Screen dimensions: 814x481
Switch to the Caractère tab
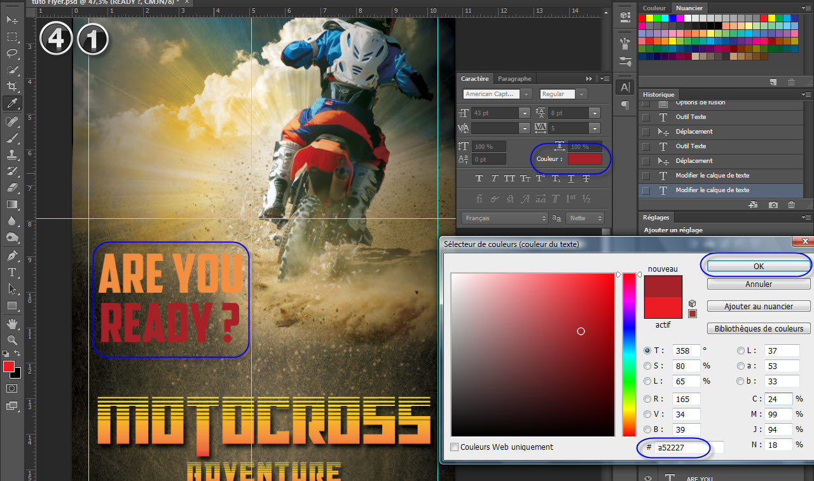point(475,79)
